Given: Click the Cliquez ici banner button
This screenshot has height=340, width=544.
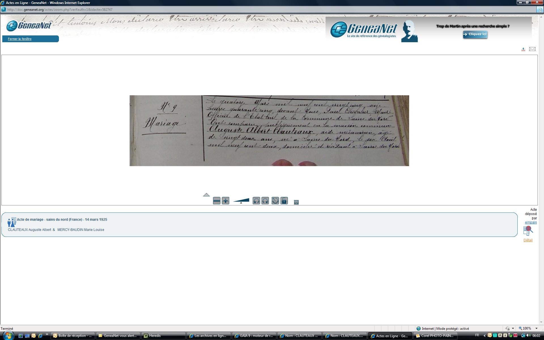Looking at the screenshot, I should [x=475, y=34].
